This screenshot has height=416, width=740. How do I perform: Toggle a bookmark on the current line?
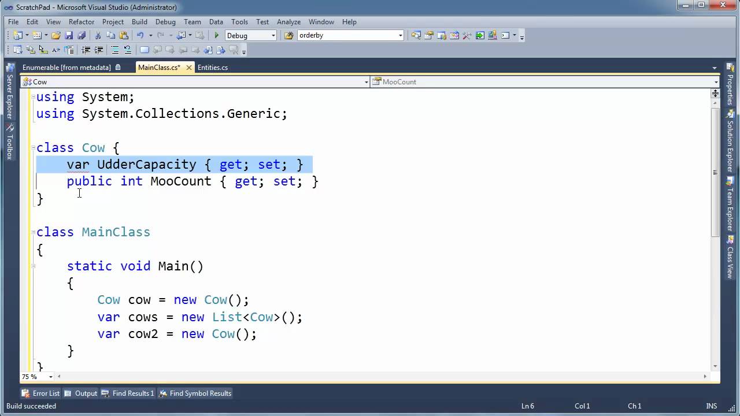[144, 50]
